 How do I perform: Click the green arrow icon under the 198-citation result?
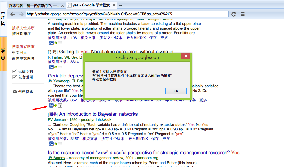(56, 43)
